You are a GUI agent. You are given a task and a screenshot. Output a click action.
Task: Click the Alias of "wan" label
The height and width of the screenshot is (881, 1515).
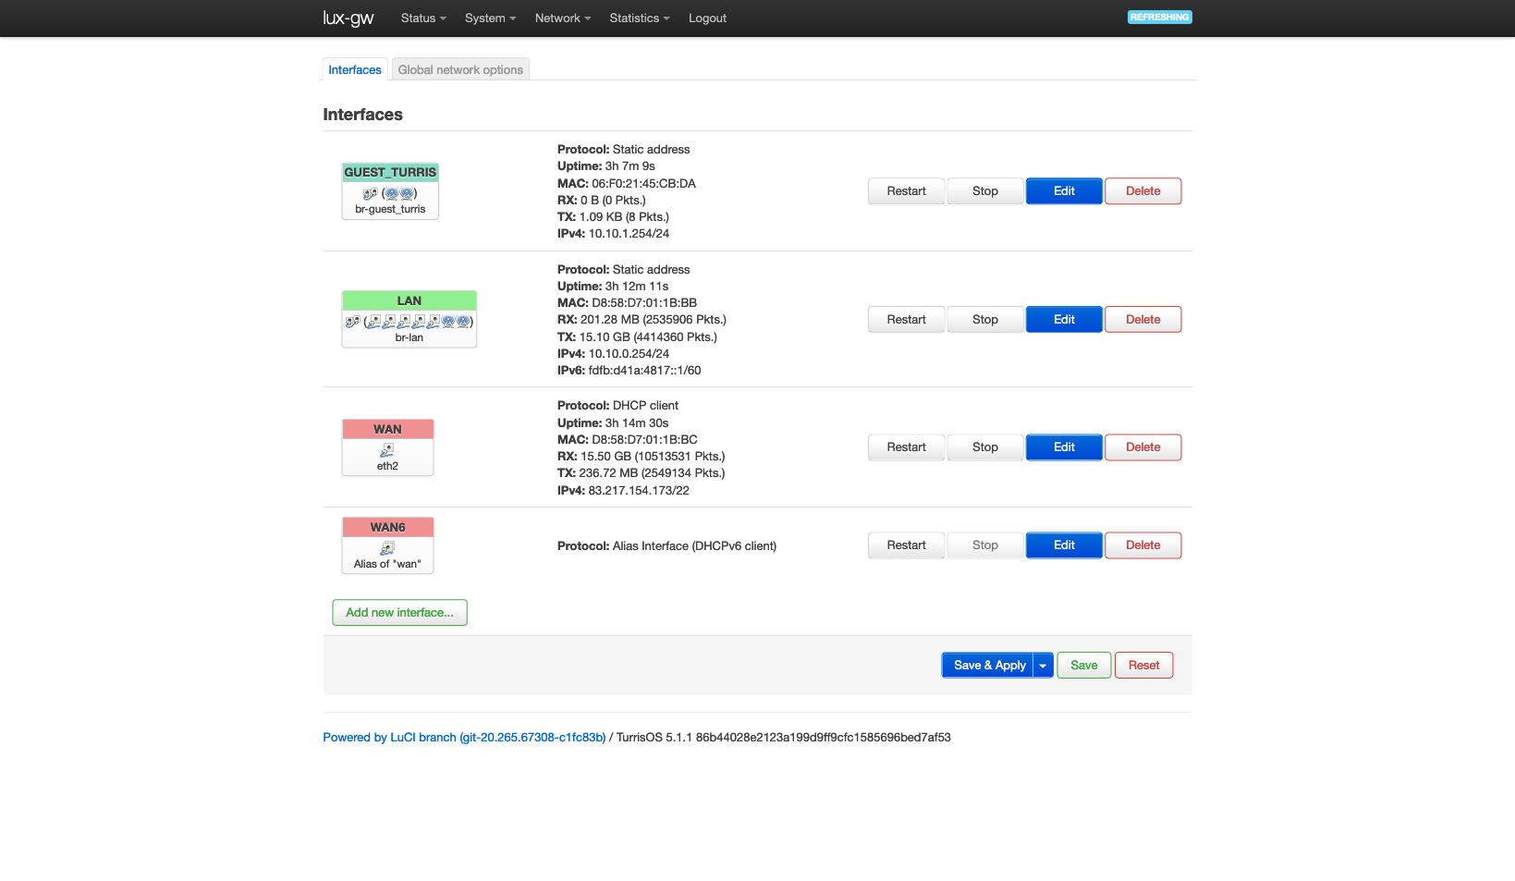(387, 565)
